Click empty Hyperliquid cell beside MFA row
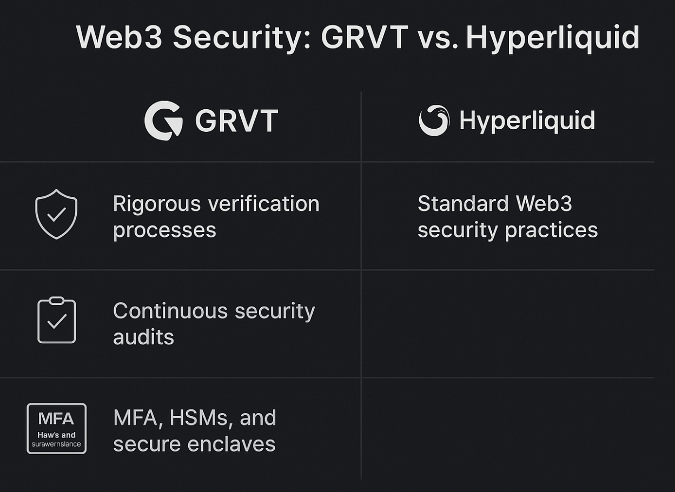This screenshot has width=675, height=492. pos(507,429)
